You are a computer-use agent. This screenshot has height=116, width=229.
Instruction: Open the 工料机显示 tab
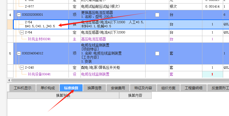(23, 88)
